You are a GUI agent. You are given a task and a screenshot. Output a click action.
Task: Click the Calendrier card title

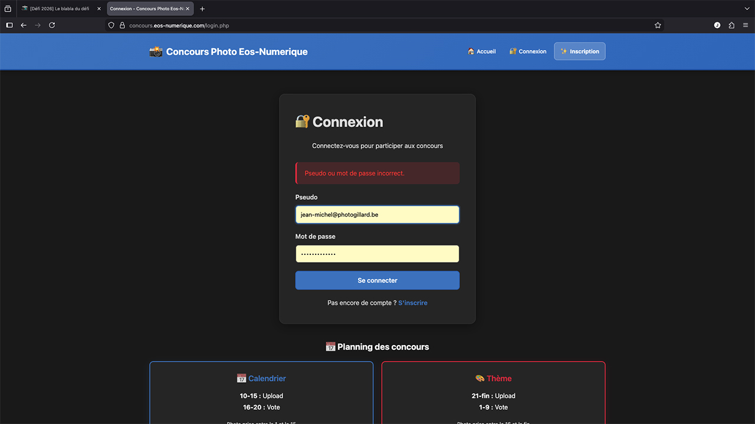tap(261, 379)
